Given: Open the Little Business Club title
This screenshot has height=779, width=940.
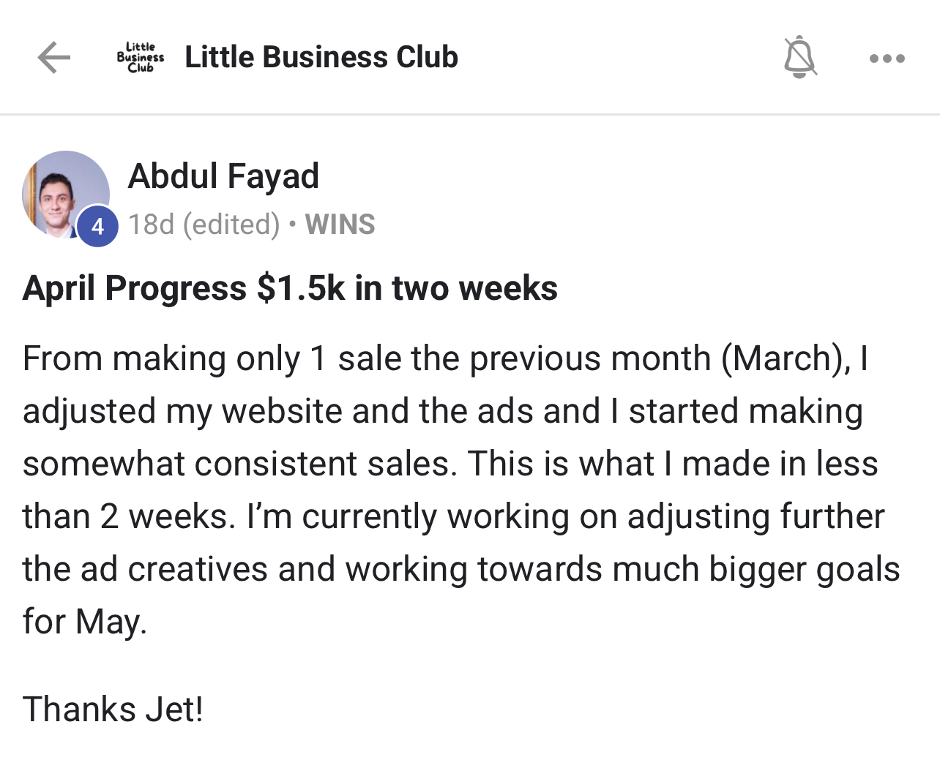Looking at the screenshot, I should click(x=321, y=57).
